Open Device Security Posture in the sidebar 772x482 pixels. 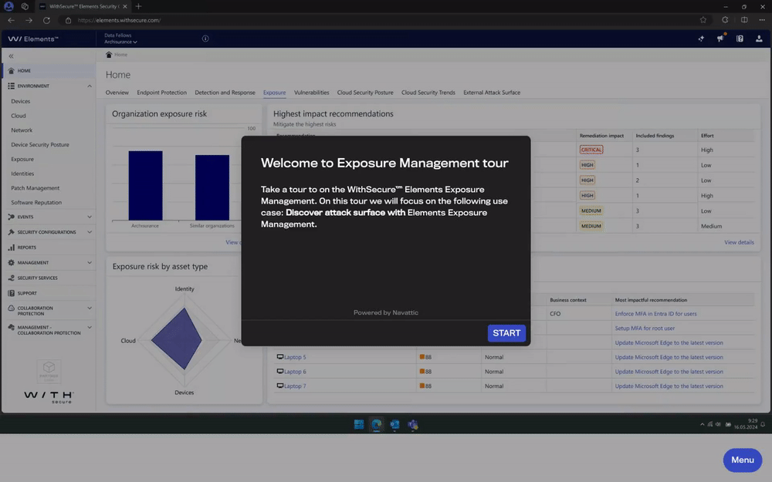(40, 145)
